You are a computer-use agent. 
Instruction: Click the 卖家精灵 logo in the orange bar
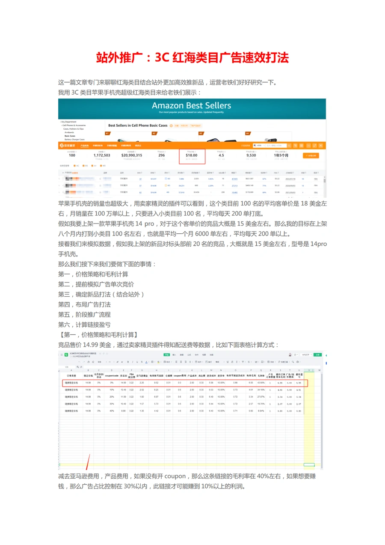(x=67, y=146)
